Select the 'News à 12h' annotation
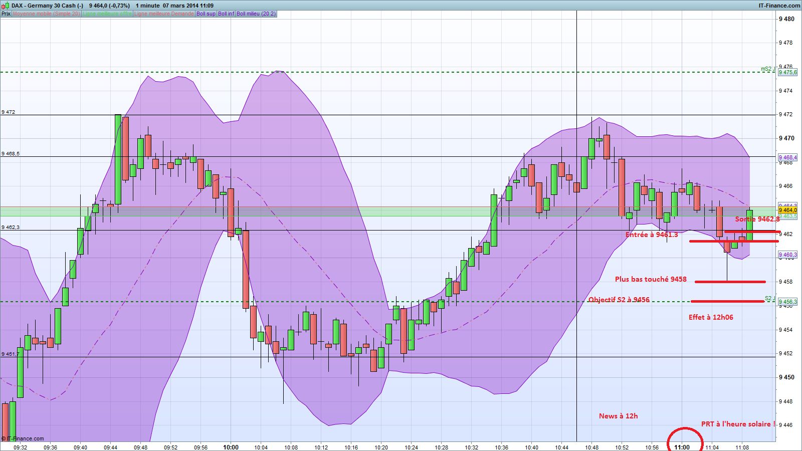Screen dimensions: 802x451 click(x=619, y=416)
